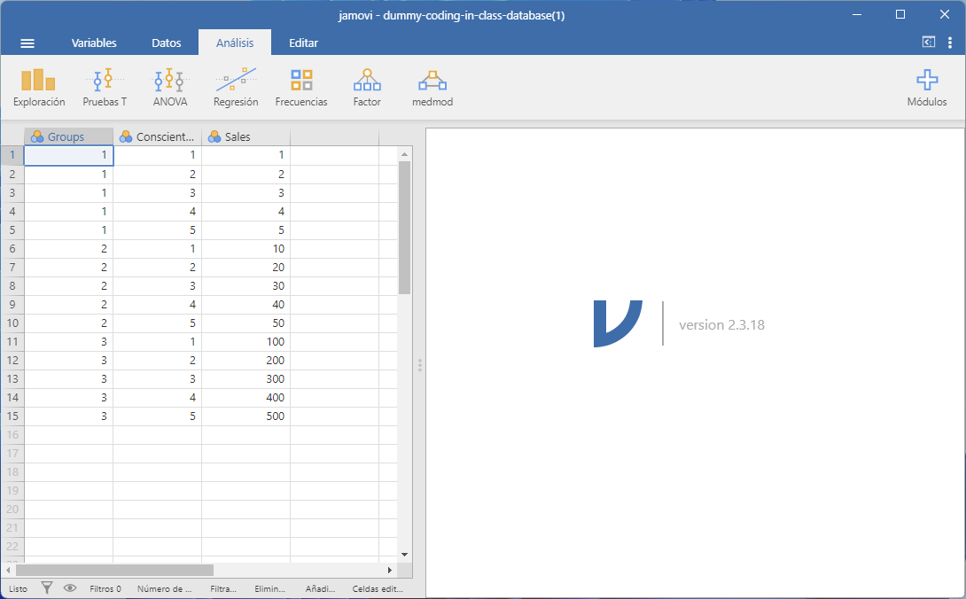This screenshot has height=599, width=966.
Task: Select the Sales cell containing 500
Action: pos(245,416)
